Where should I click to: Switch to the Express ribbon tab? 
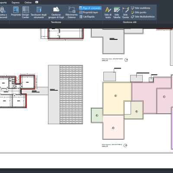click(16, 3)
